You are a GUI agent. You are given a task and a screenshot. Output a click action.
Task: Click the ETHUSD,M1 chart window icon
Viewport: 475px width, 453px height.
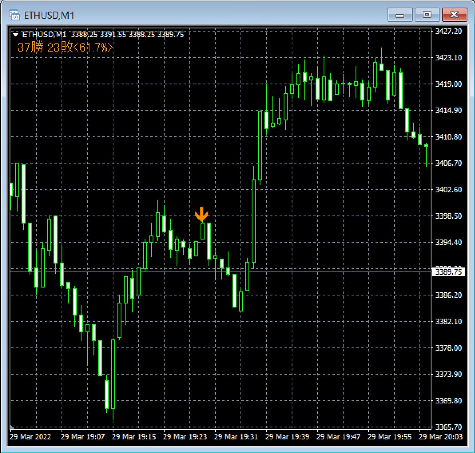click(x=14, y=15)
